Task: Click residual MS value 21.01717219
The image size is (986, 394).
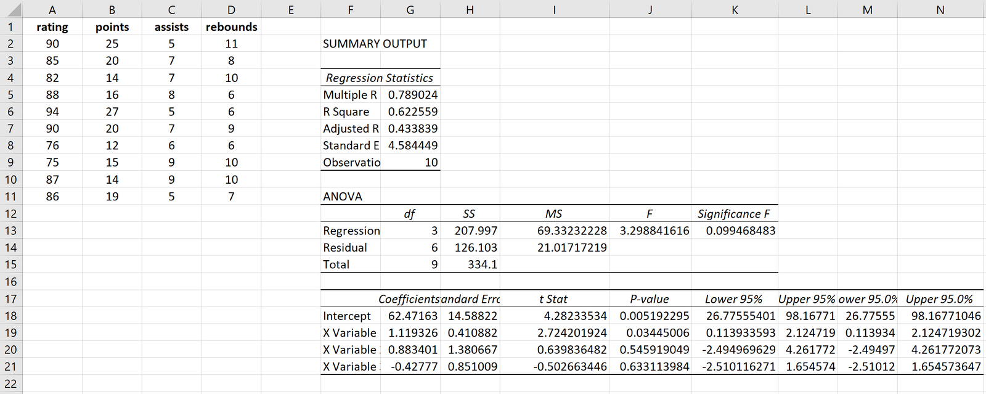Action: tap(555, 248)
